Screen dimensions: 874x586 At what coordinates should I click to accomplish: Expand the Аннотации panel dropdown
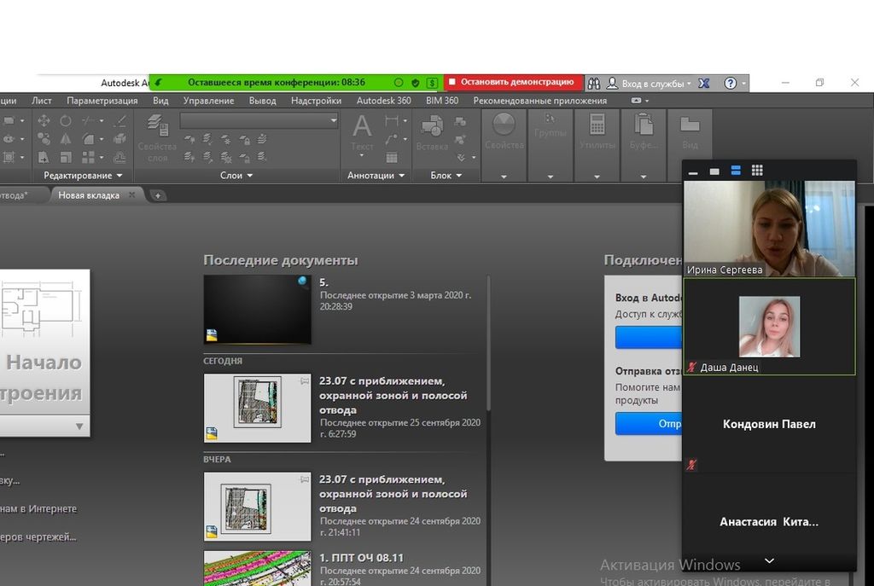tap(376, 176)
